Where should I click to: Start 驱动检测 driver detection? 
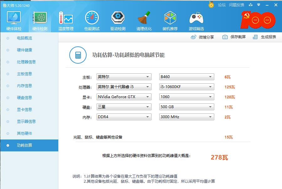[x=118, y=20]
